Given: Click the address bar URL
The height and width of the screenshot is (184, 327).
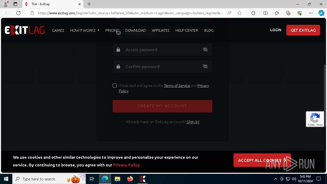Looking at the screenshot, I should click(130, 13).
